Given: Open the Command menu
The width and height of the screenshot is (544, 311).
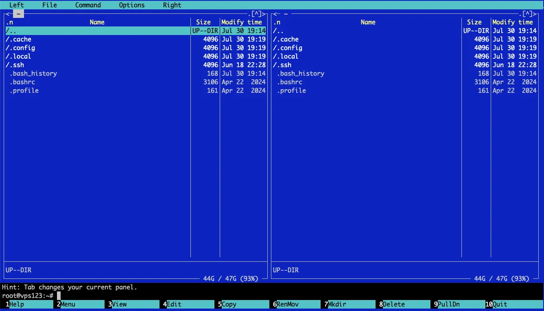Looking at the screenshot, I should 88,5.
